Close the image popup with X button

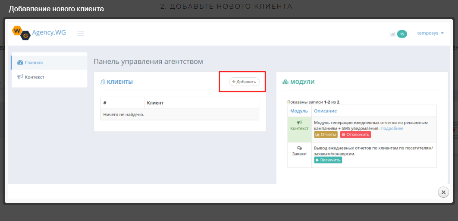point(443,192)
